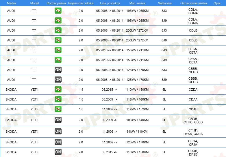Click the ON diesel icon for YETI 103kW
The width and height of the screenshot is (226, 157).
tap(58, 120)
